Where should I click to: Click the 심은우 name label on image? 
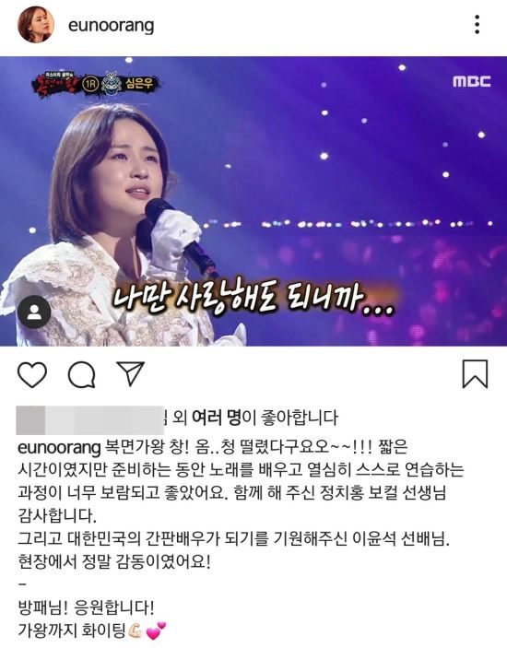(139, 84)
